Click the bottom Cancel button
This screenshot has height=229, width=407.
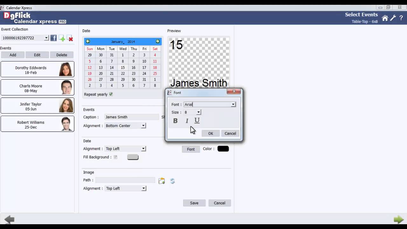click(x=219, y=203)
